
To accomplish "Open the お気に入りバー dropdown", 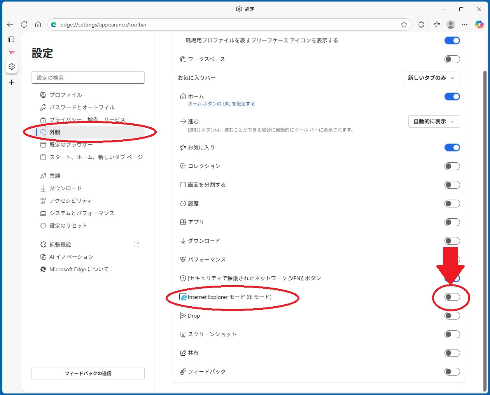I will pyautogui.click(x=431, y=78).
